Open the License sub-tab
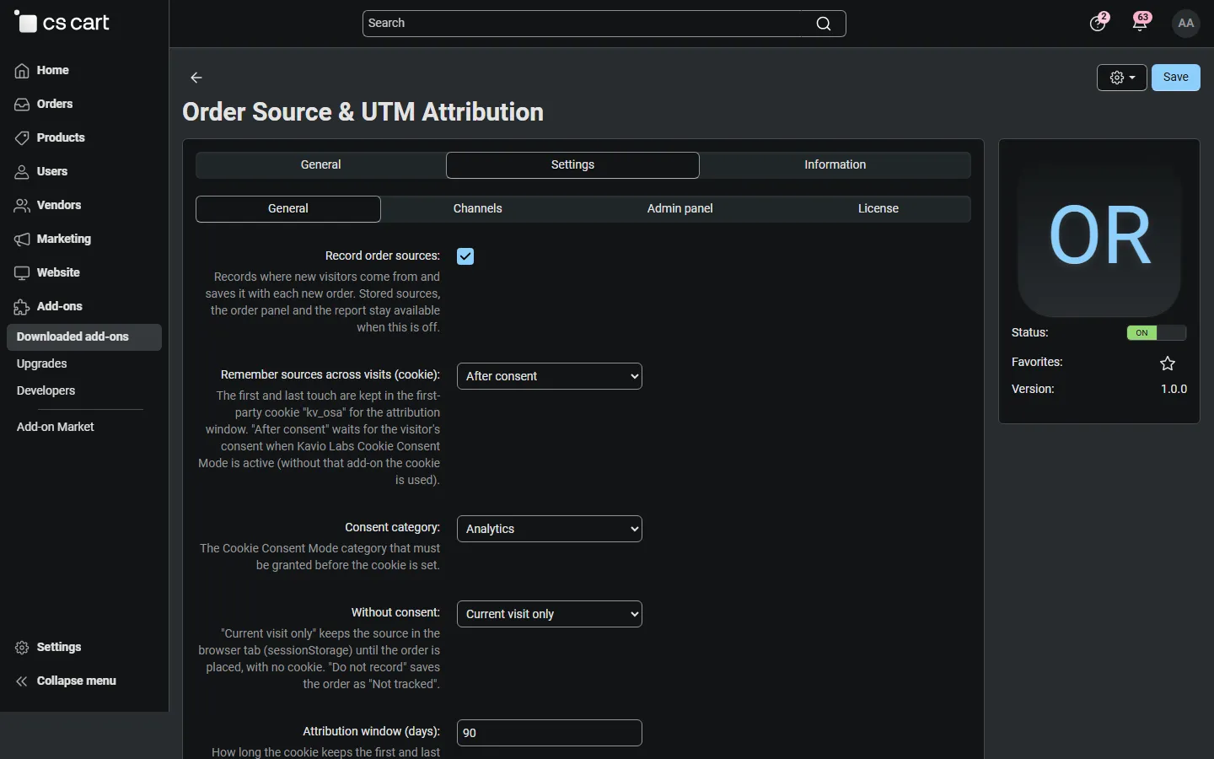1214x759 pixels. tap(878, 209)
